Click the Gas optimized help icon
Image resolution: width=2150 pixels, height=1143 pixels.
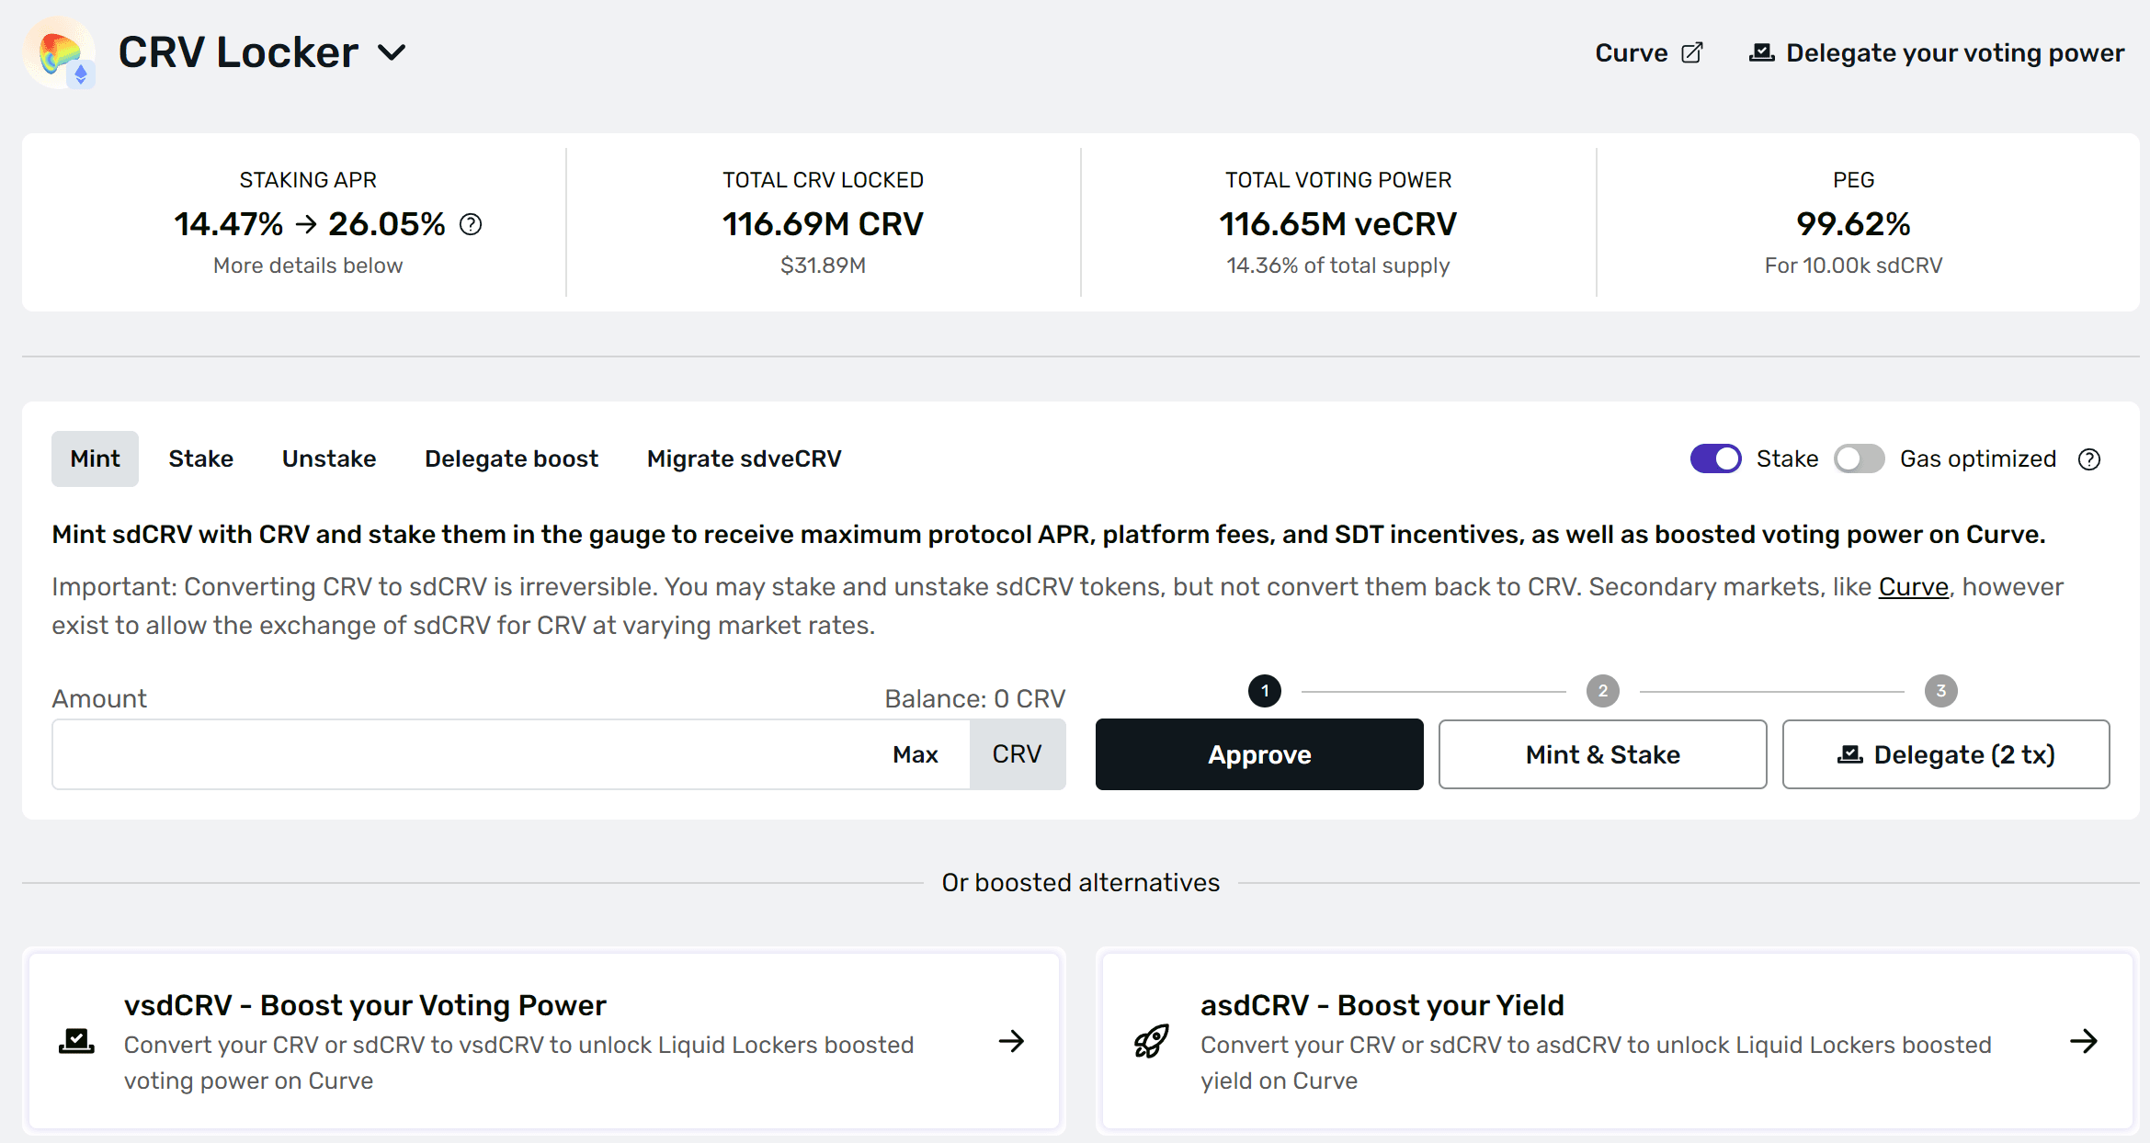tap(2089, 459)
